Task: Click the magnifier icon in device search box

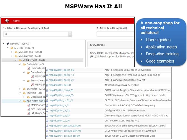Action: pos(6,34)
